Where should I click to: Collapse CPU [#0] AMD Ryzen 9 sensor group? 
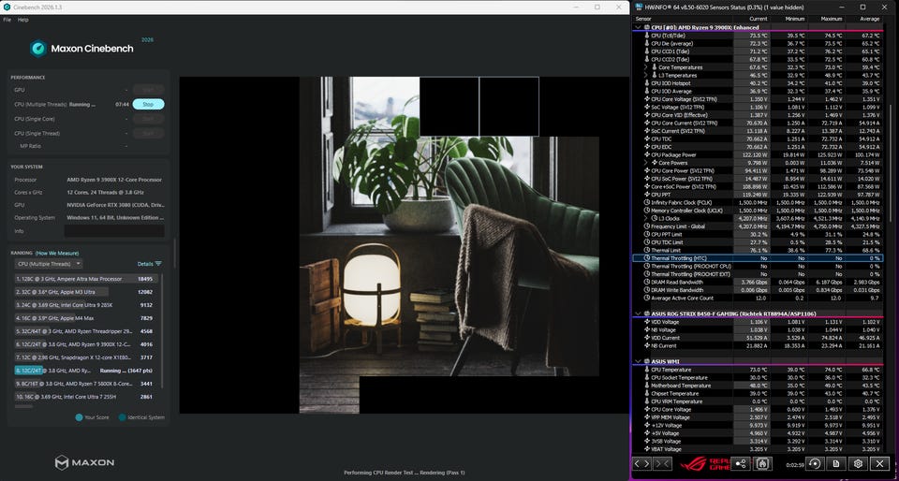[638, 27]
